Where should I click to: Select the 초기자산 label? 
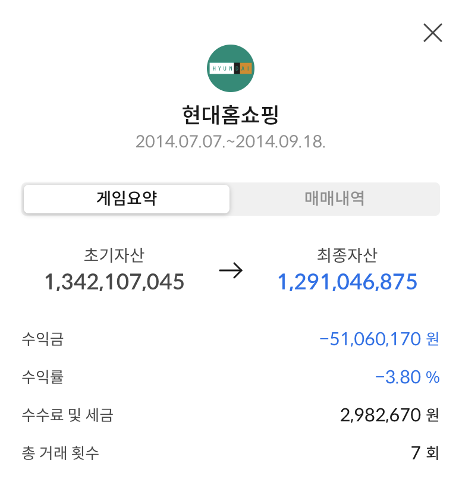click(x=114, y=255)
